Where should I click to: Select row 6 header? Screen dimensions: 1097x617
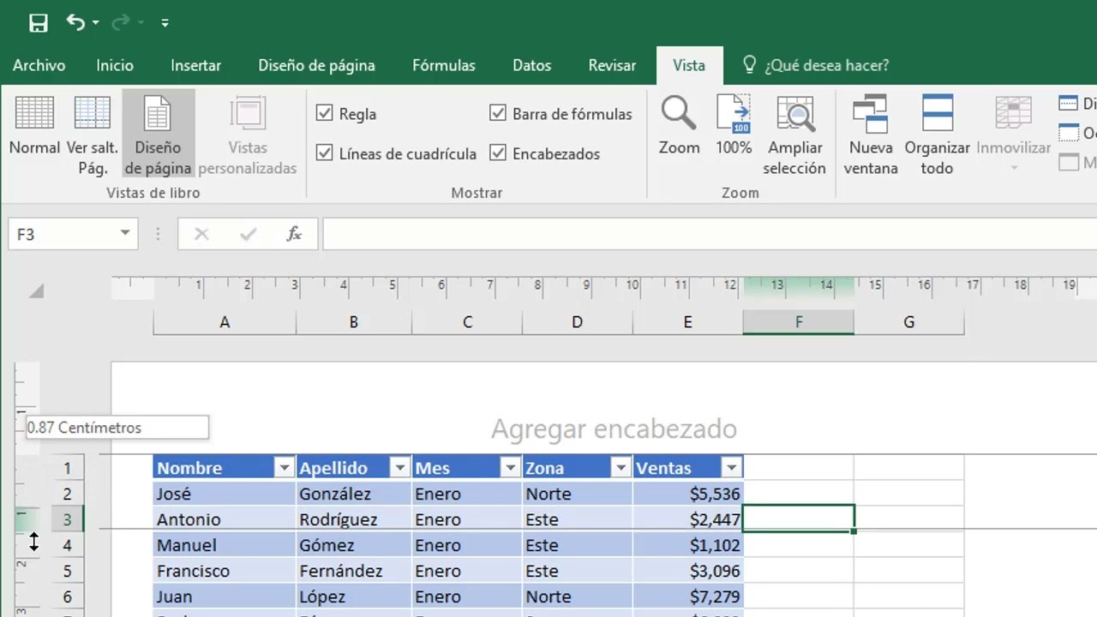pyautogui.click(x=67, y=596)
